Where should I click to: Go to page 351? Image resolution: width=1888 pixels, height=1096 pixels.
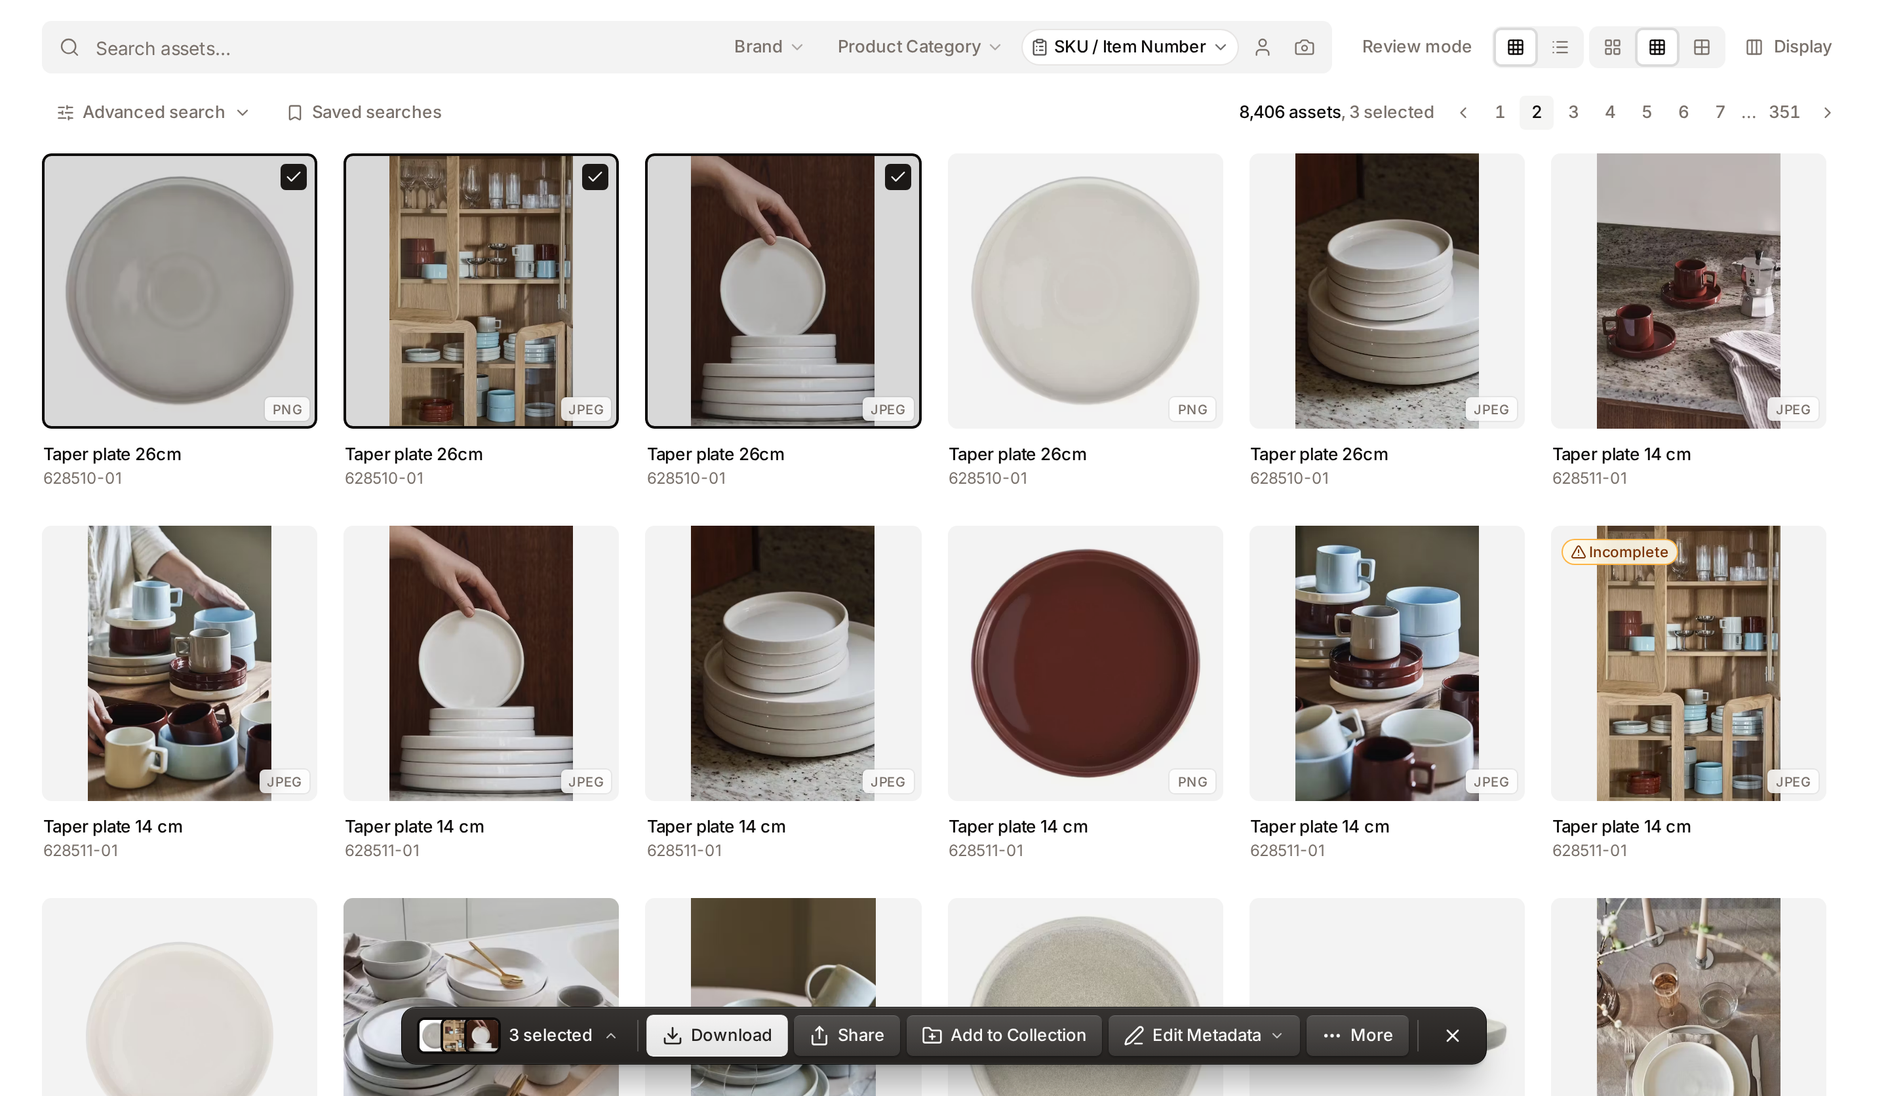pyautogui.click(x=1784, y=112)
